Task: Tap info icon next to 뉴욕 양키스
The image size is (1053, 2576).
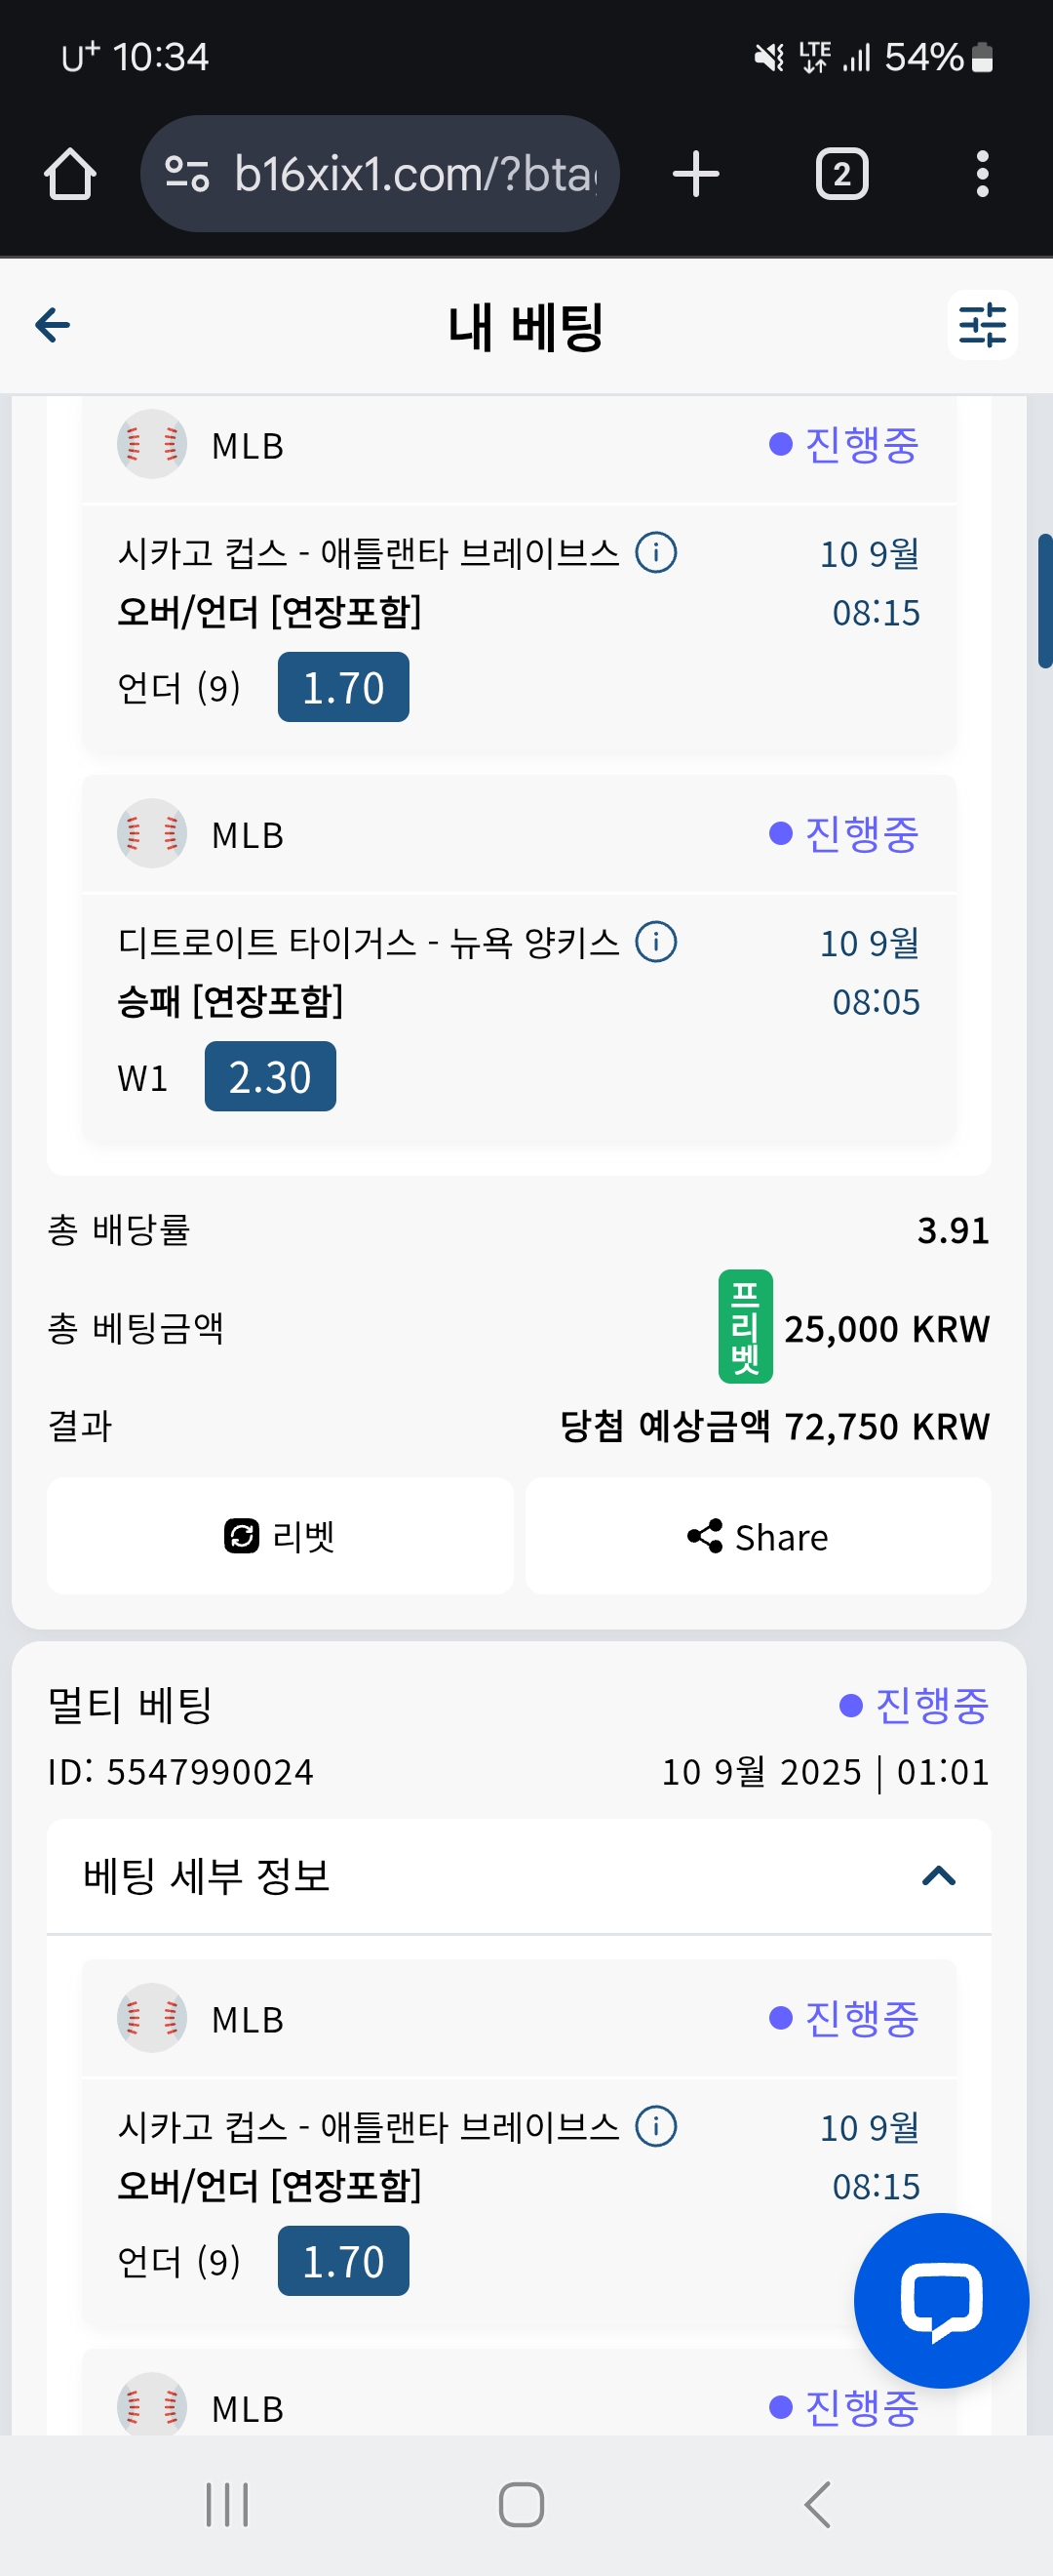Action: tap(656, 941)
